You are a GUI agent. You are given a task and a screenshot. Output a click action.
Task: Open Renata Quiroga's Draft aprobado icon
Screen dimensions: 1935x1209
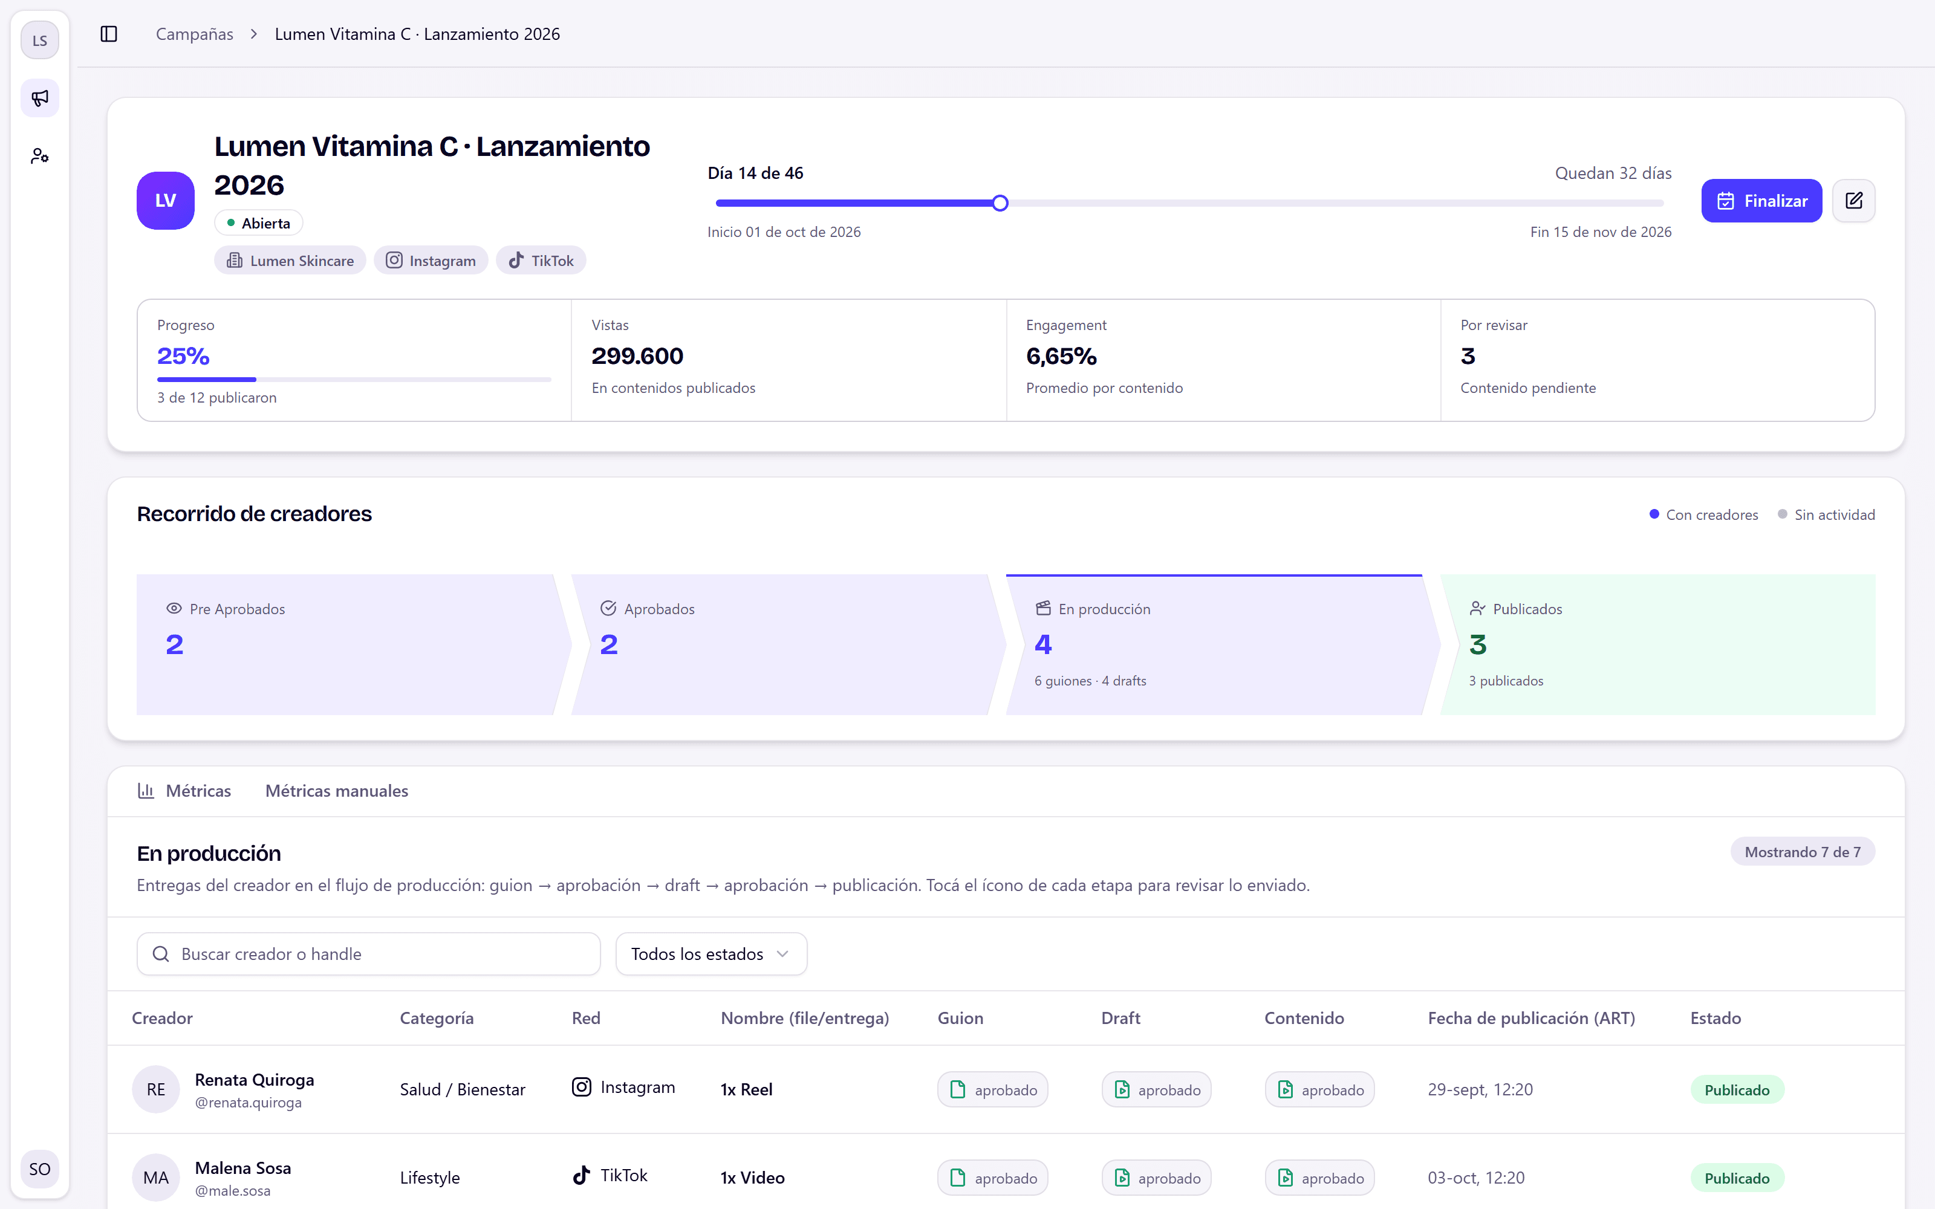[1156, 1089]
